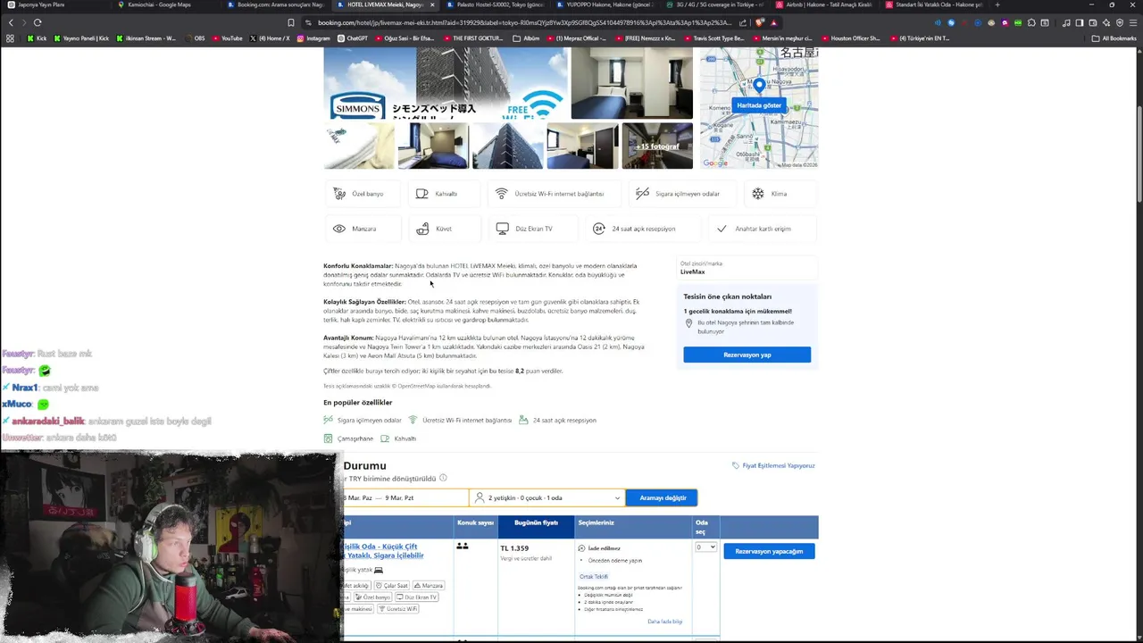Click the person icon in the guests selector
1143x643 pixels.
pyautogui.click(x=480, y=497)
